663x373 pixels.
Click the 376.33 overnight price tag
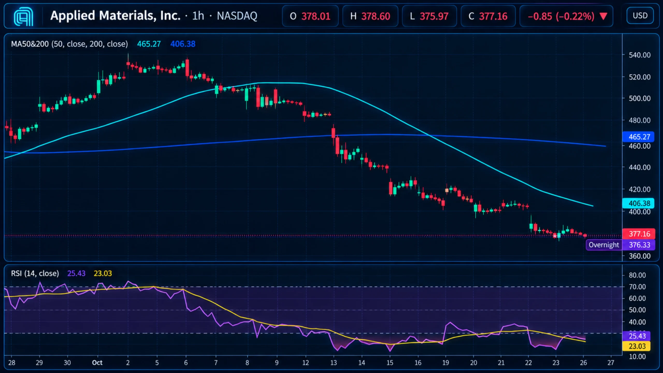pos(639,245)
